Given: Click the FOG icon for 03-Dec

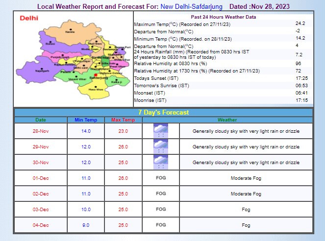Looking at the screenshot, I should click(x=160, y=209).
